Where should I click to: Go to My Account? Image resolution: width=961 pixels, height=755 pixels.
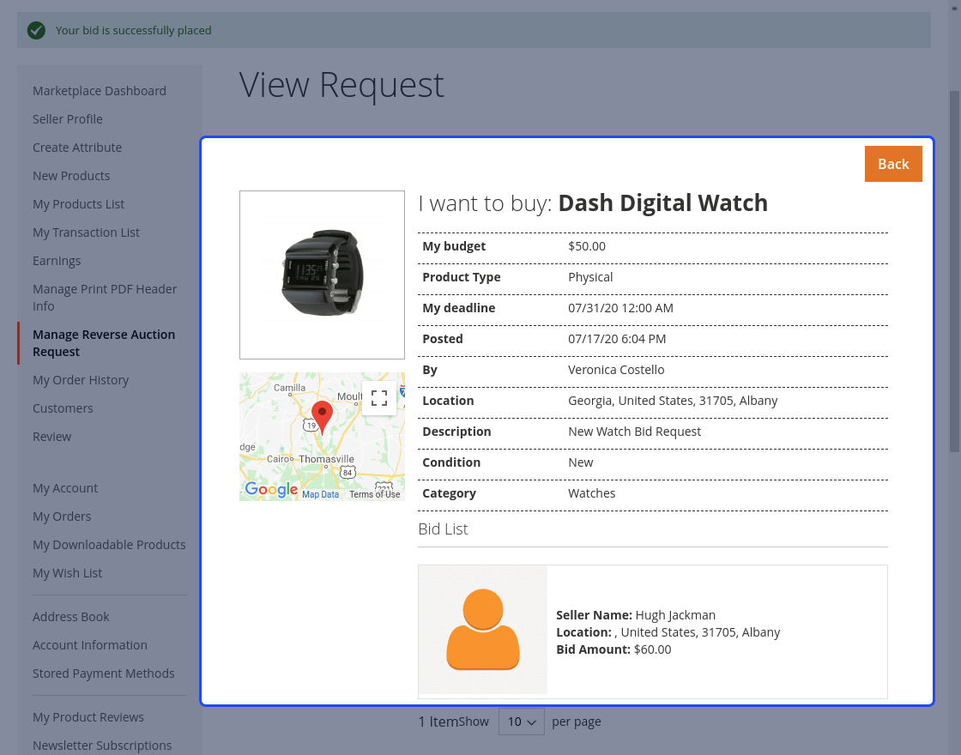pos(65,488)
